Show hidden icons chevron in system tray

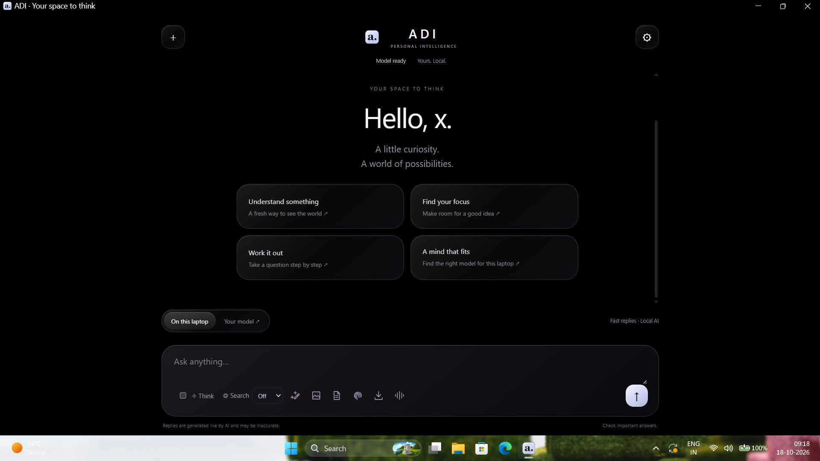click(x=656, y=448)
